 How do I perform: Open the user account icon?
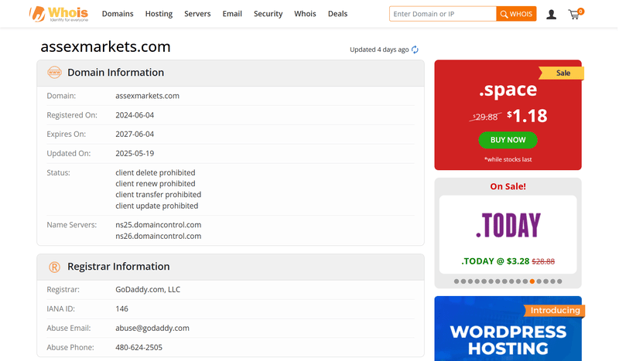pos(551,15)
